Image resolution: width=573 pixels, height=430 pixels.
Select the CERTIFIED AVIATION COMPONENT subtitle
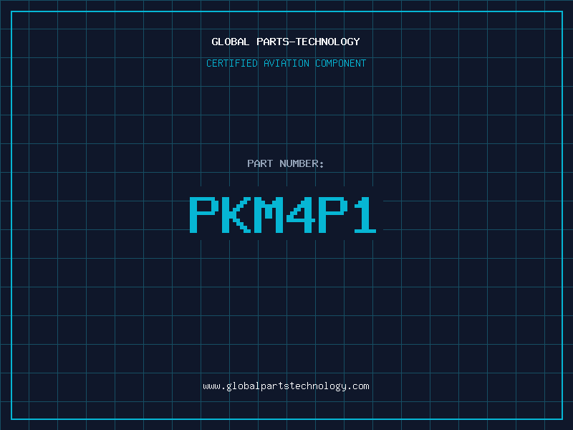click(286, 63)
